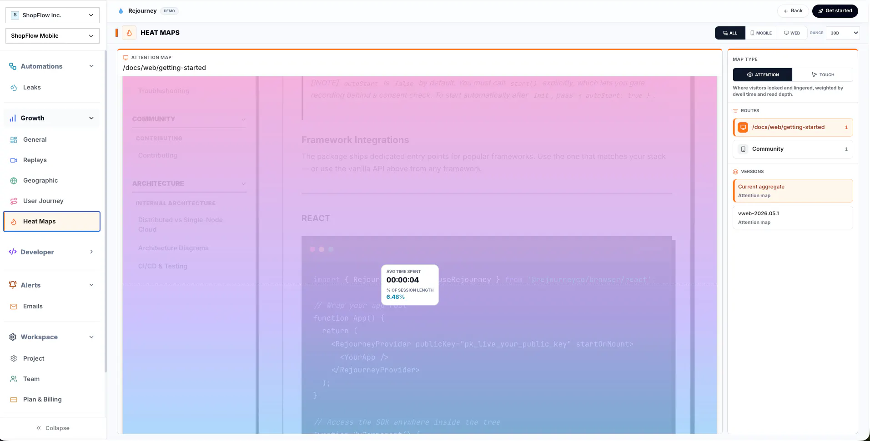Image resolution: width=870 pixels, height=441 pixels.
Task: Toggle ARCHITECTURE chevron in the heat map page
Action: pyautogui.click(x=243, y=184)
